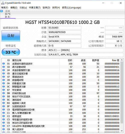Close the CrystalDiskInfo window
Screen dimensions: 125x134
[x=121, y=3]
